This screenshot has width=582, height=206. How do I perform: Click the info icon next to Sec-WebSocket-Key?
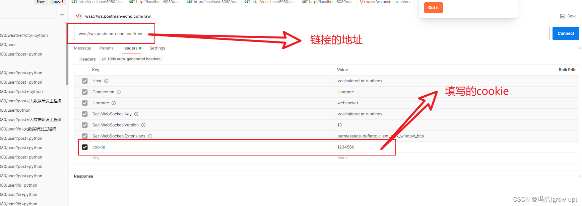coord(136,114)
